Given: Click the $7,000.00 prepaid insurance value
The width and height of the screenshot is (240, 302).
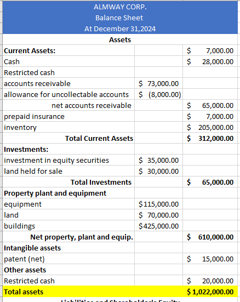Looking at the screenshot, I should pos(210,117).
